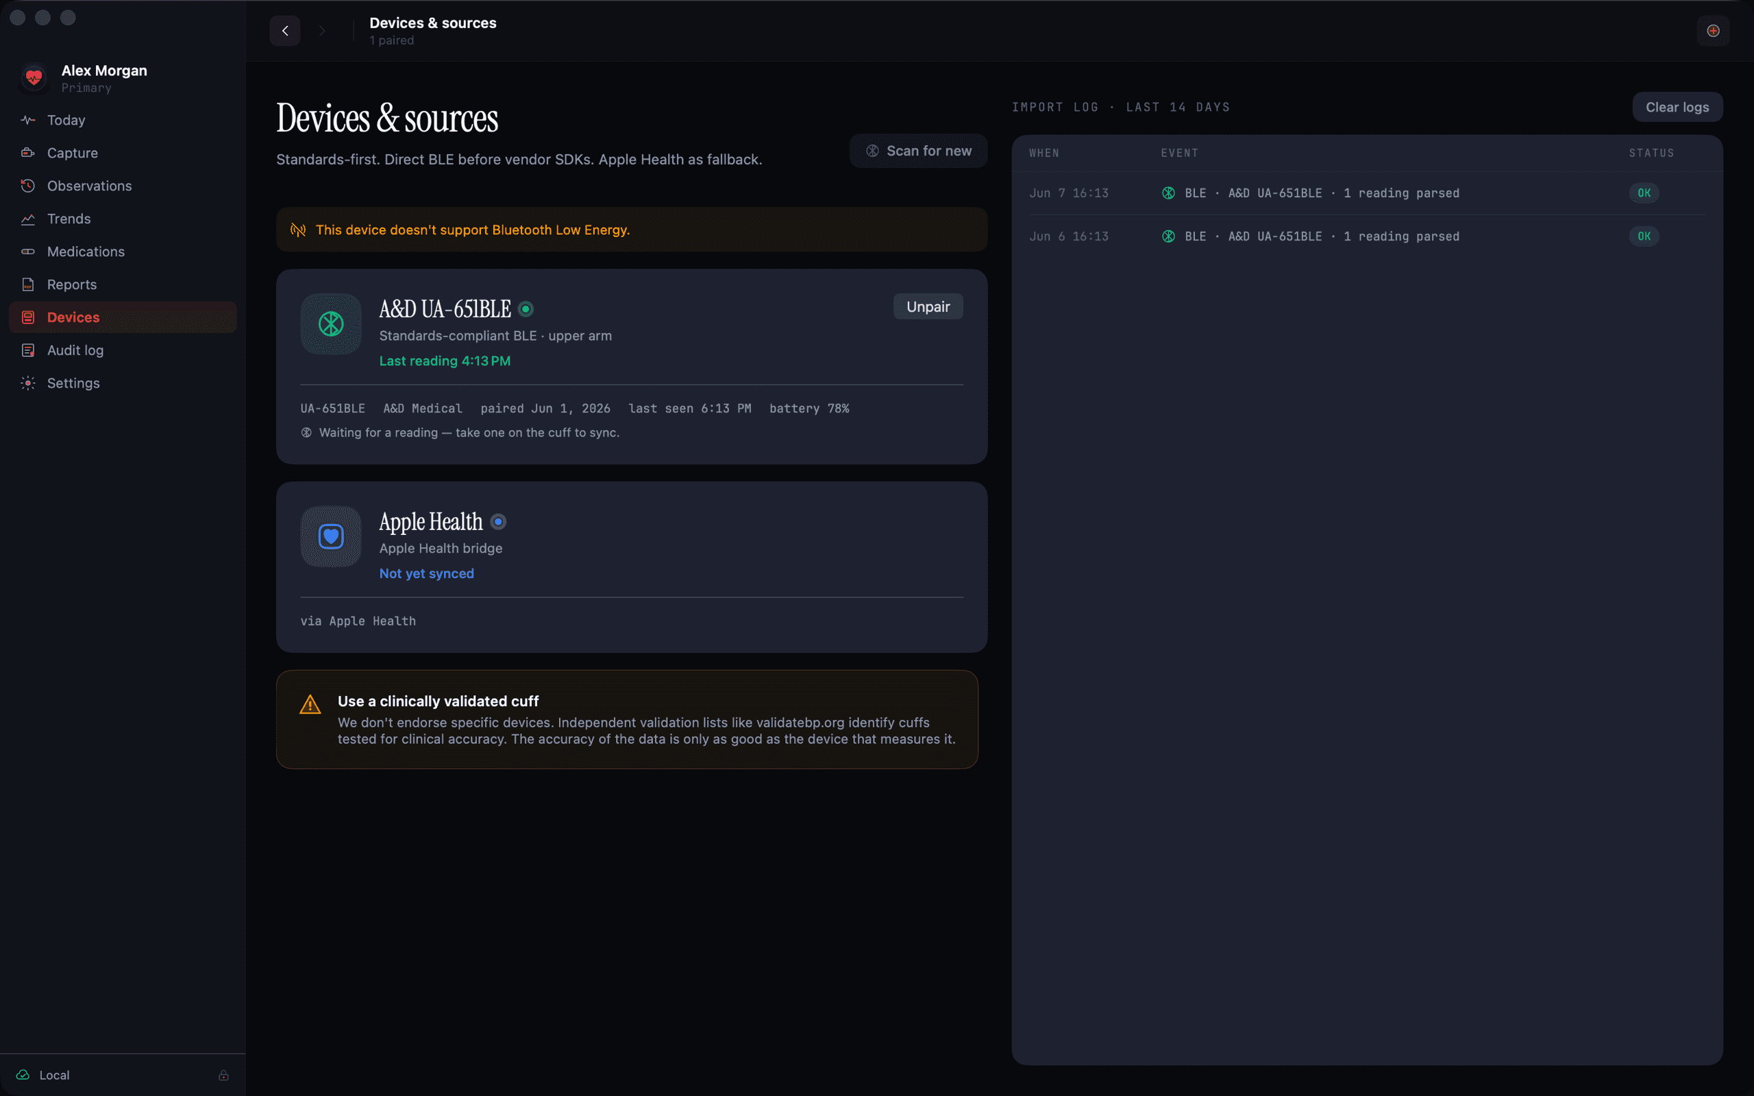The width and height of the screenshot is (1754, 1096).
Task: Open the Today section
Action: (x=123, y=121)
